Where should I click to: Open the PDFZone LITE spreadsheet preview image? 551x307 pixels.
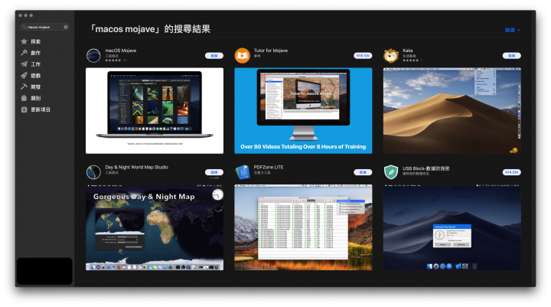[x=303, y=227]
